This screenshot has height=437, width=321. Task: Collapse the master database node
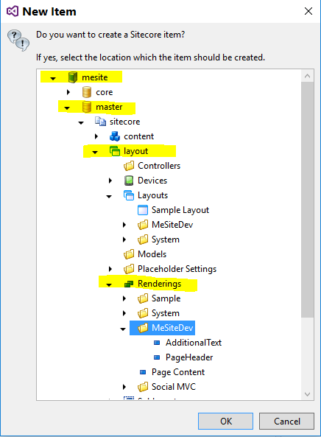click(x=67, y=108)
